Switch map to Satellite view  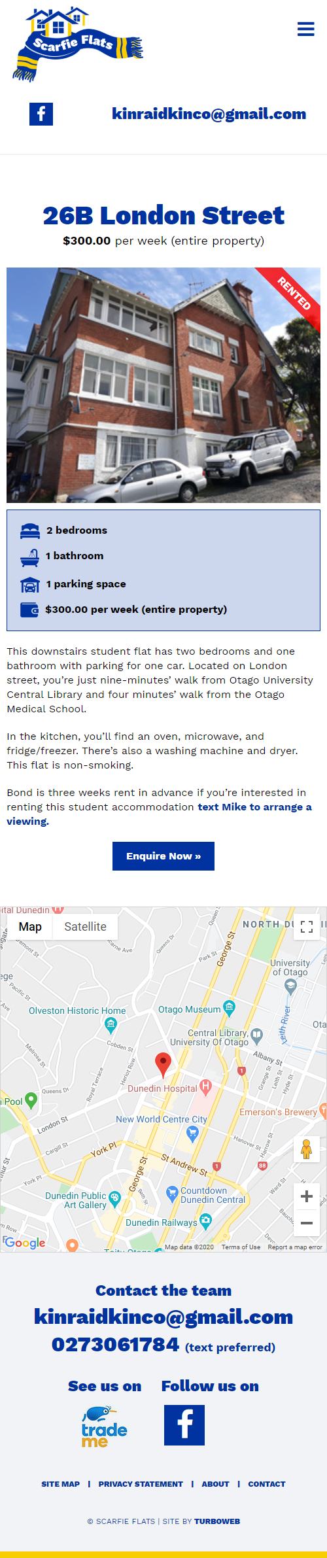(85, 926)
